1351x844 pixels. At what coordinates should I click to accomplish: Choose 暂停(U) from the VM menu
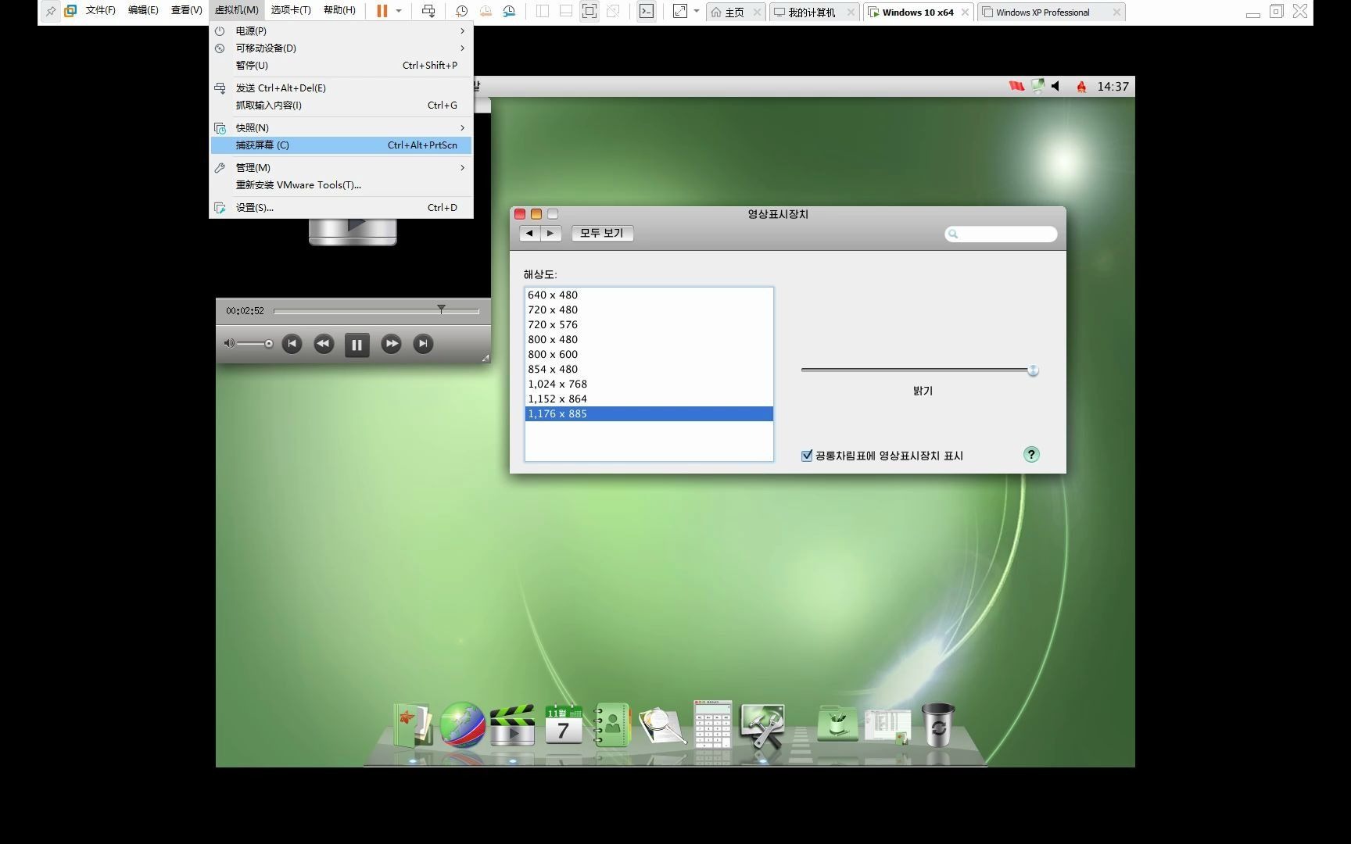341,65
